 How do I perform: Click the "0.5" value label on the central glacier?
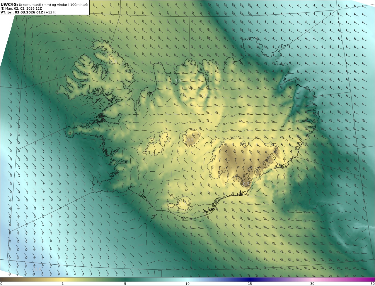pos(190,140)
